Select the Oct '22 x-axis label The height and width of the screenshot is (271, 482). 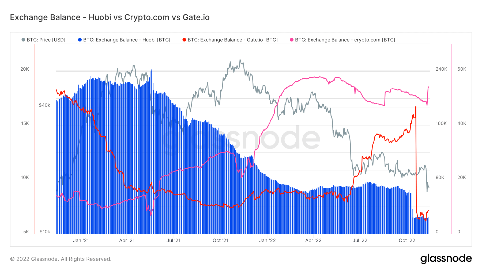407,241
